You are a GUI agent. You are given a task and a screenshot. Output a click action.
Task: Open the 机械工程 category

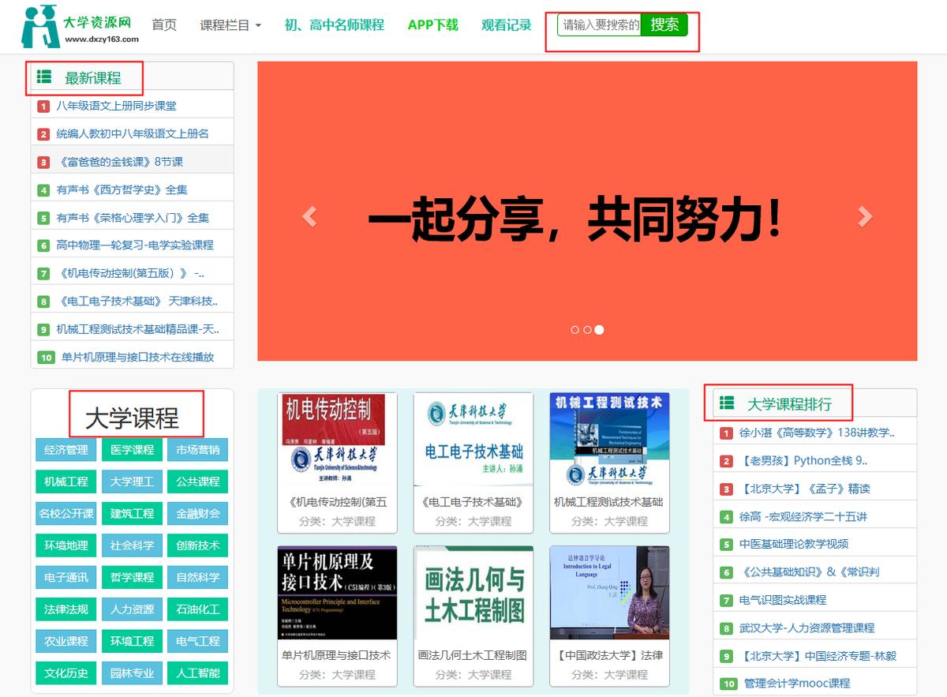[65, 482]
